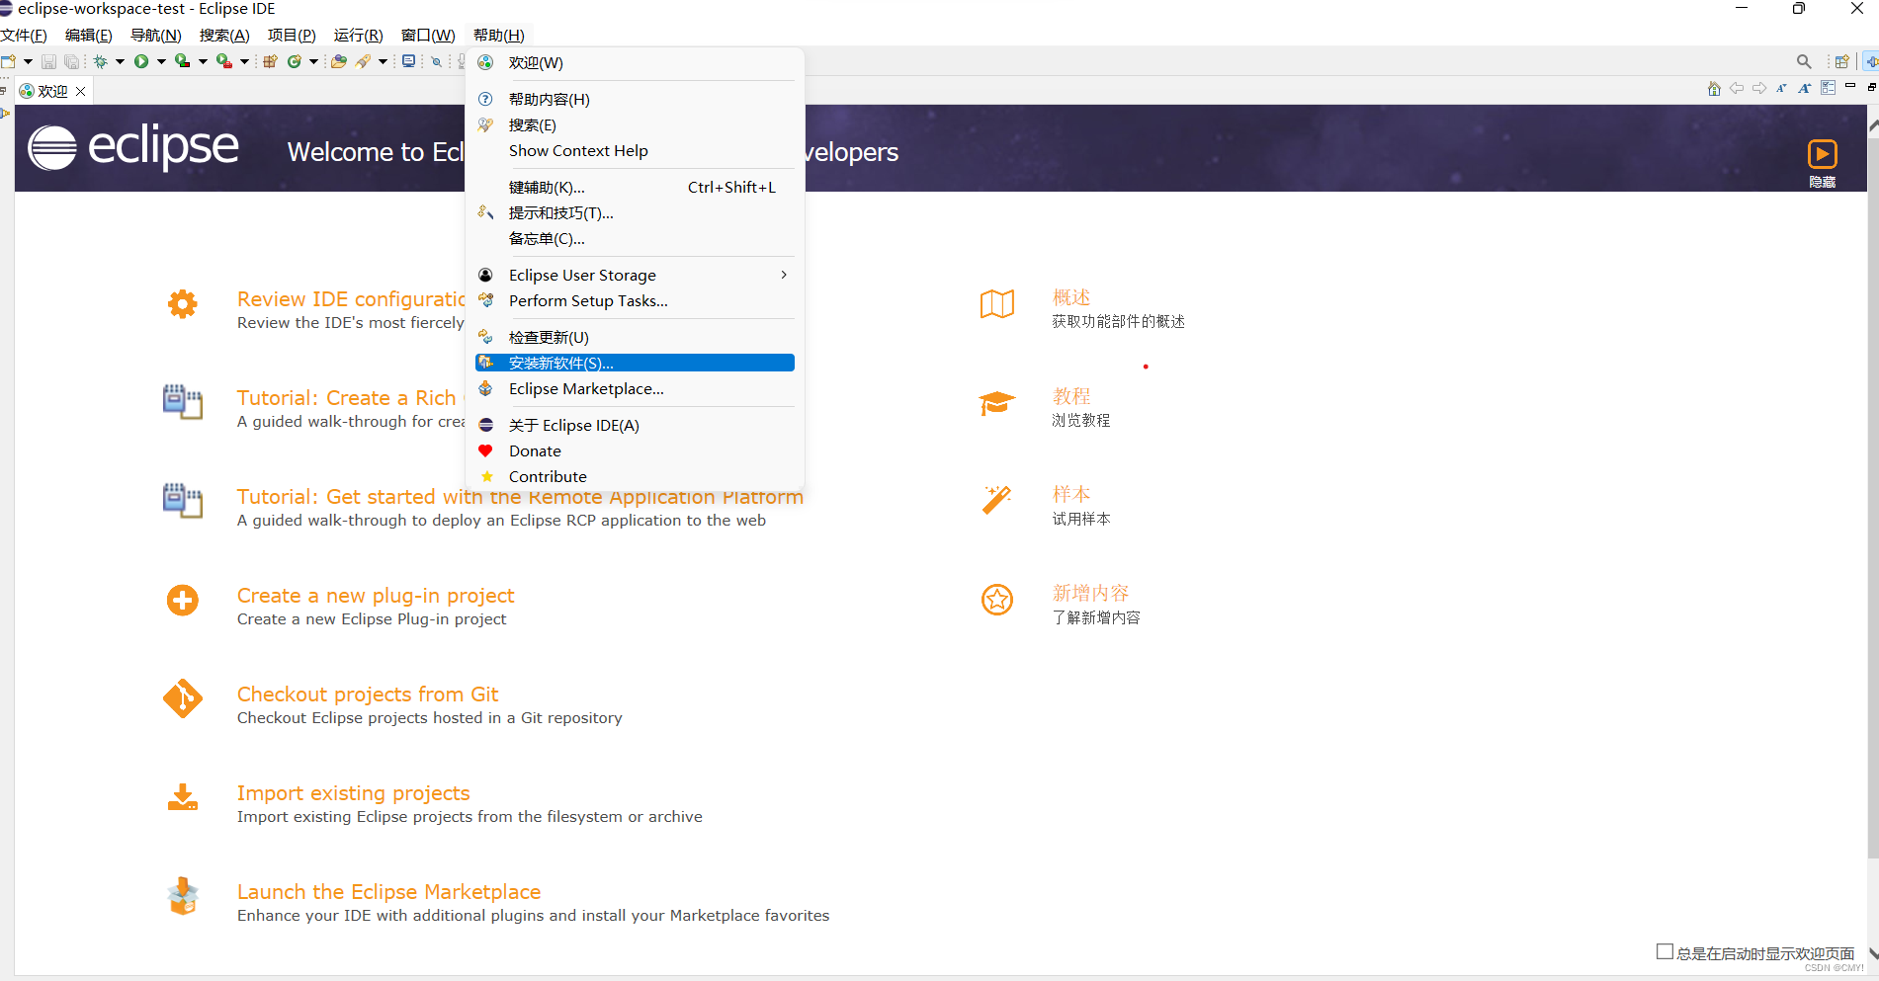Select the Debug toolbar icon
Viewport: 1879px width, 981px height.
coord(101,61)
